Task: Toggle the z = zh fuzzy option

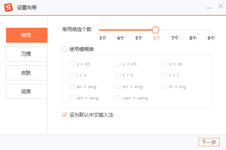Action: coord(72,64)
